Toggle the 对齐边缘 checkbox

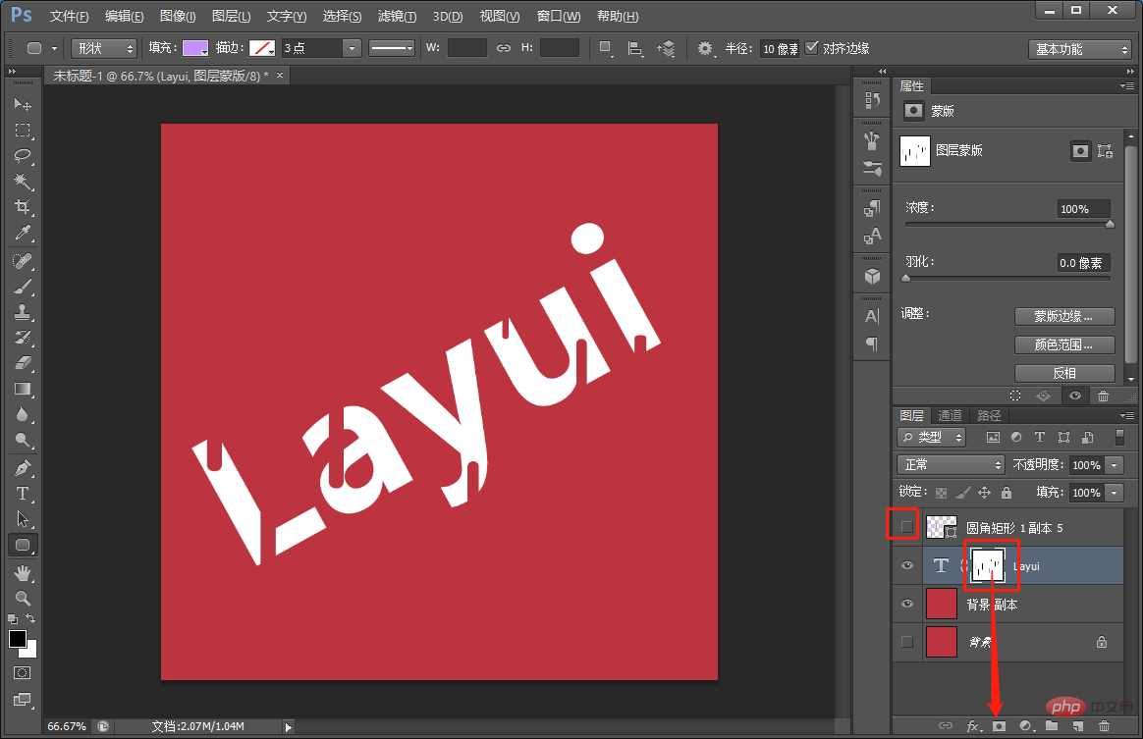(x=811, y=48)
